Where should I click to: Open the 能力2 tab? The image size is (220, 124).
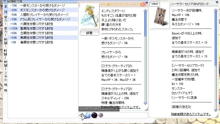coord(6,32)
